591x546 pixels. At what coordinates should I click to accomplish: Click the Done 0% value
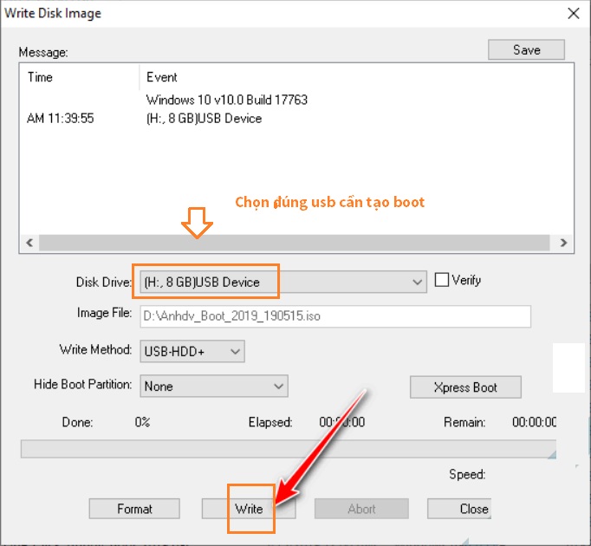pyautogui.click(x=142, y=422)
